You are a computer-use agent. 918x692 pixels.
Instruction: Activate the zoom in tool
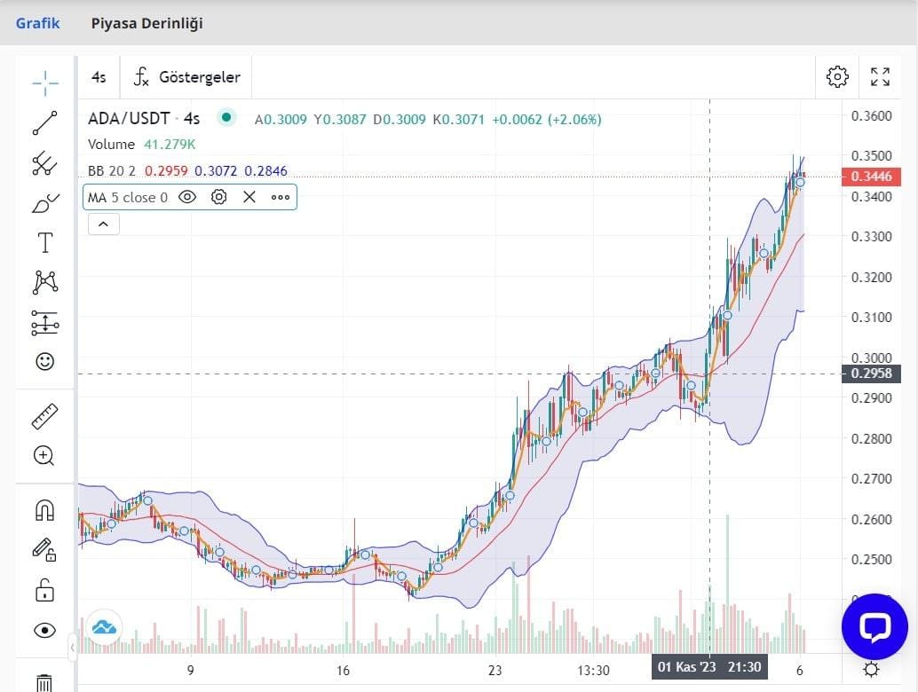(x=44, y=456)
